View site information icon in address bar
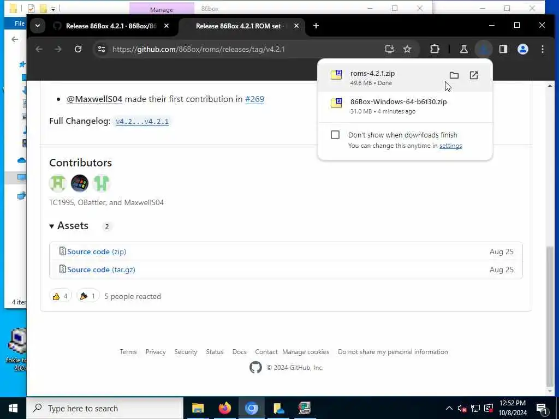Viewport: 559px width, 419px height. pos(102,49)
